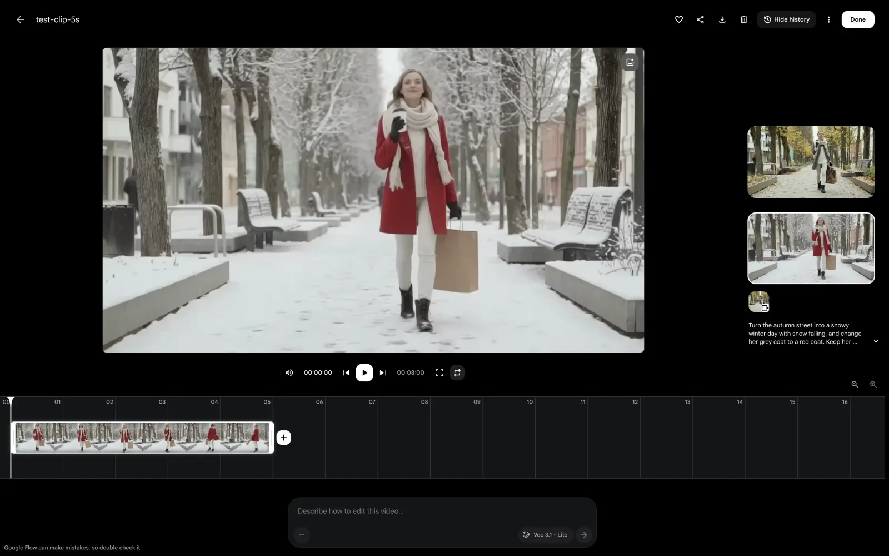889x556 pixels.
Task: Go back using the back arrow
Action: (x=21, y=19)
